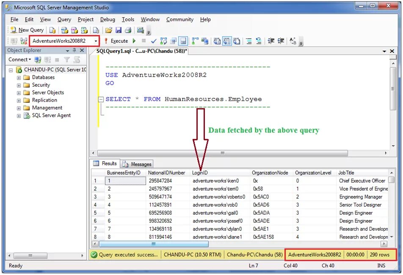Click the SQL Server Compact Query icon
This screenshot has height=275, width=403.
click(x=96, y=30)
